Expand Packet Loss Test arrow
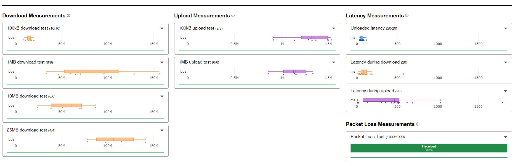The image size is (515, 166). [506, 137]
